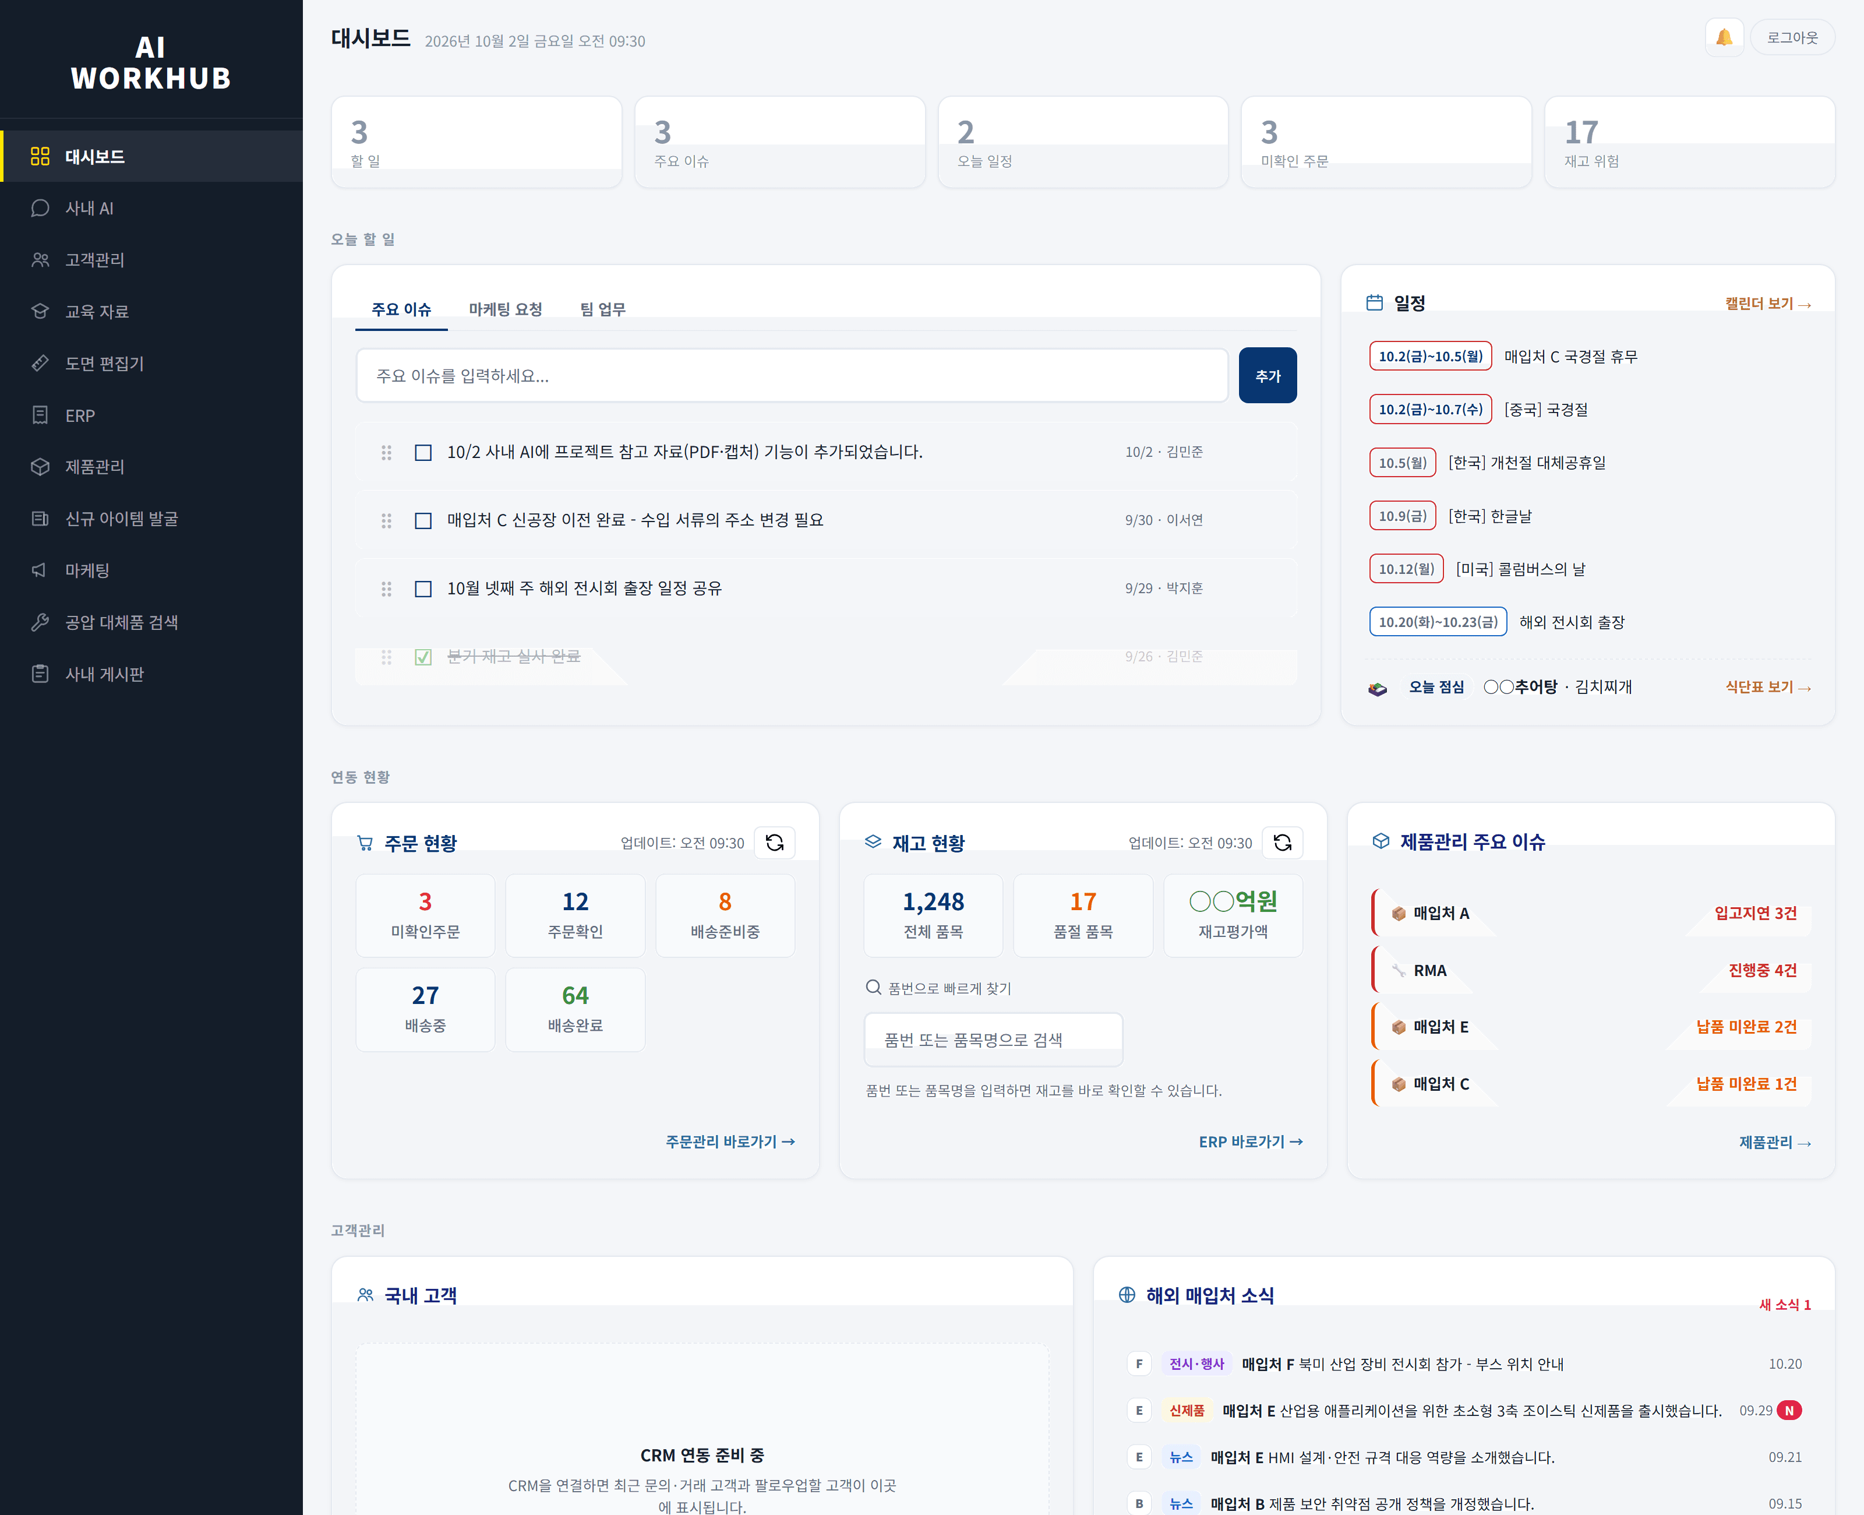Image resolution: width=1864 pixels, height=1515 pixels.
Task: Click the 마케팅 megaphone icon
Action: coord(40,570)
